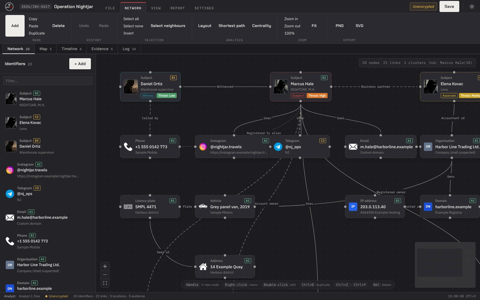Screen dimensions: 480x300
Task: Click the Operation Nightjar title
Action: click(73, 7)
